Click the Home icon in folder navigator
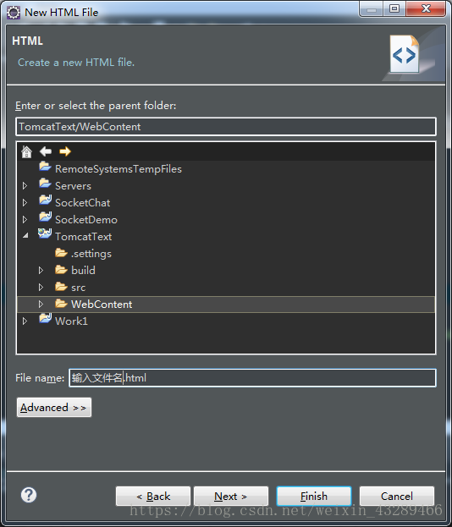 pos(26,151)
